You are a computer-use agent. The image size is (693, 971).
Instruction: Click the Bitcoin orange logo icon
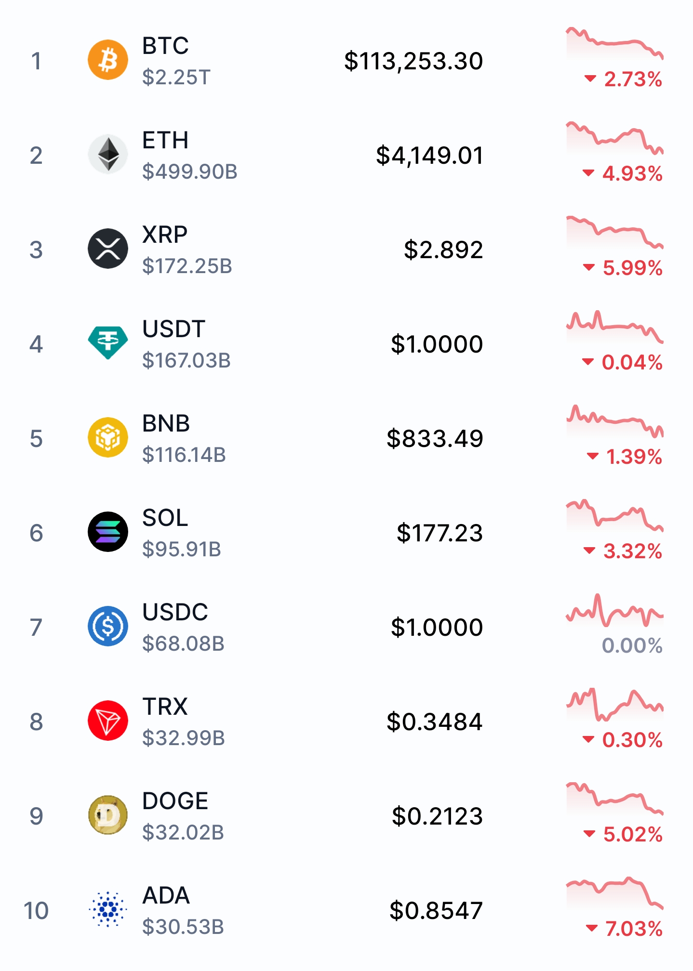click(x=108, y=60)
